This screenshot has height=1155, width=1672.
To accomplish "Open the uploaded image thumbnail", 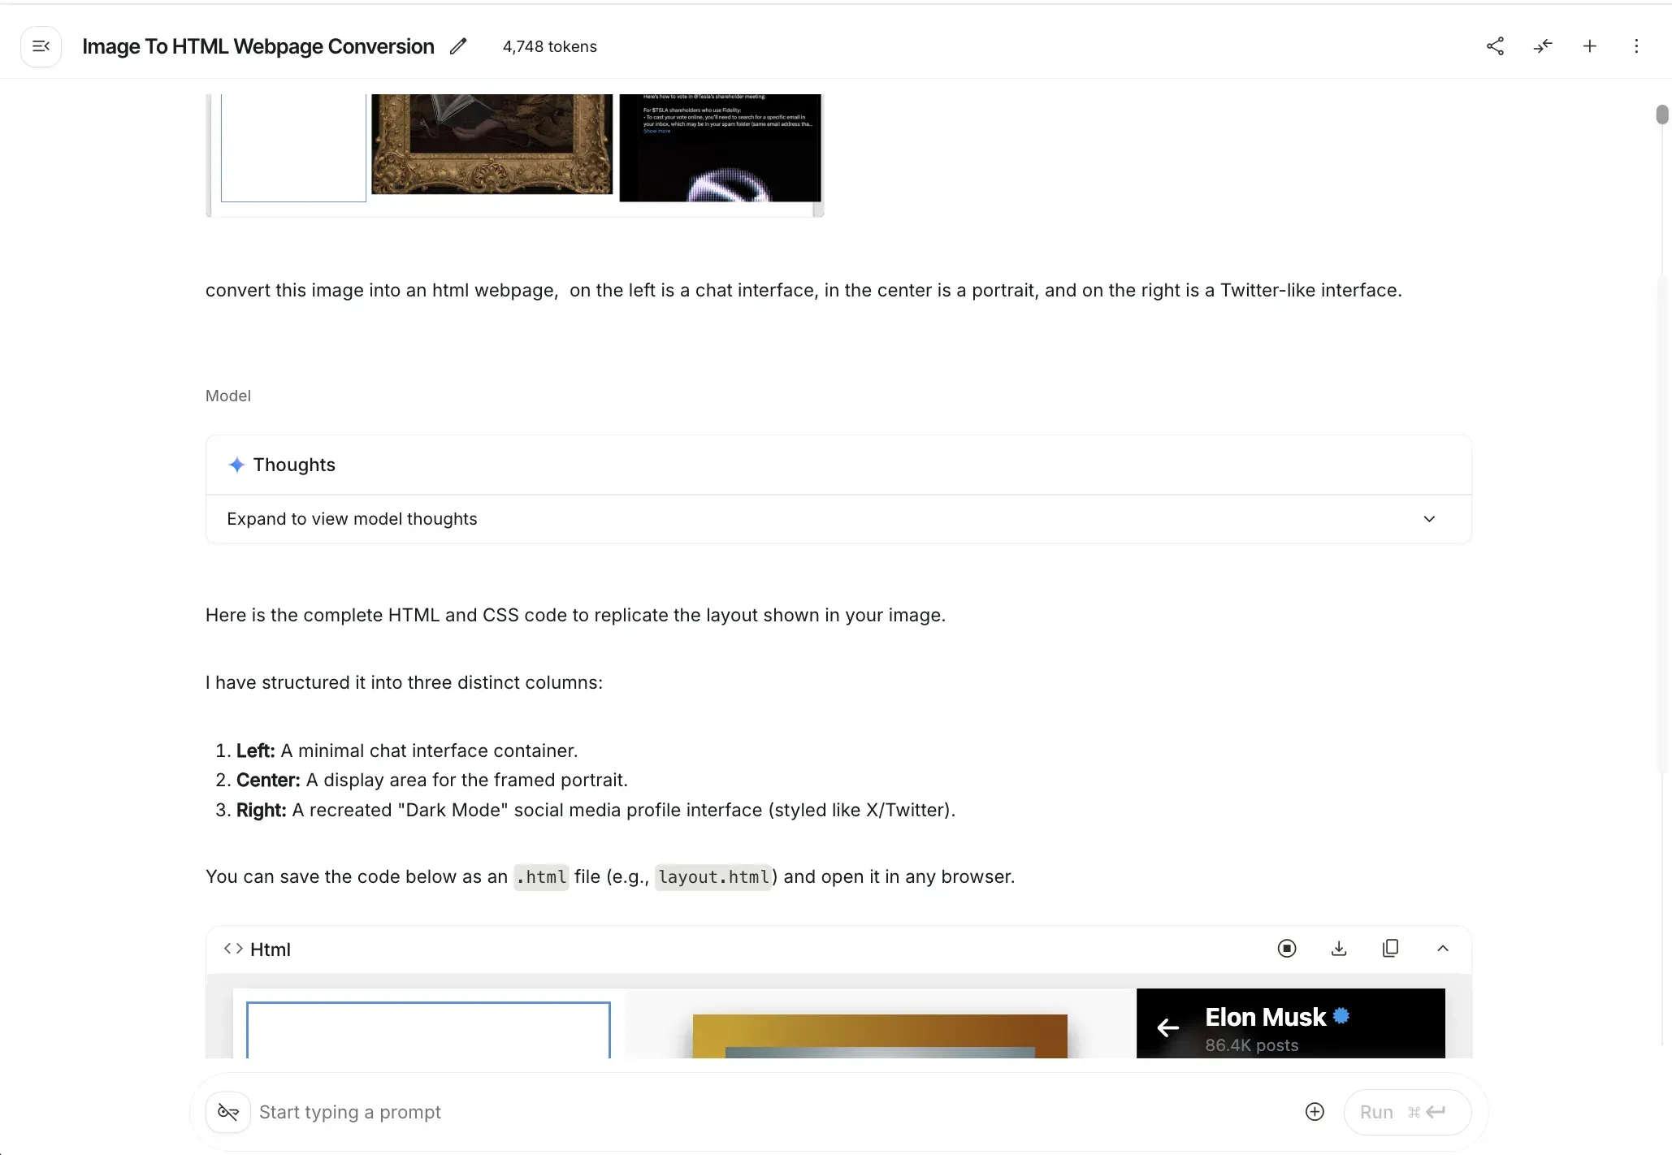I will click(x=515, y=154).
